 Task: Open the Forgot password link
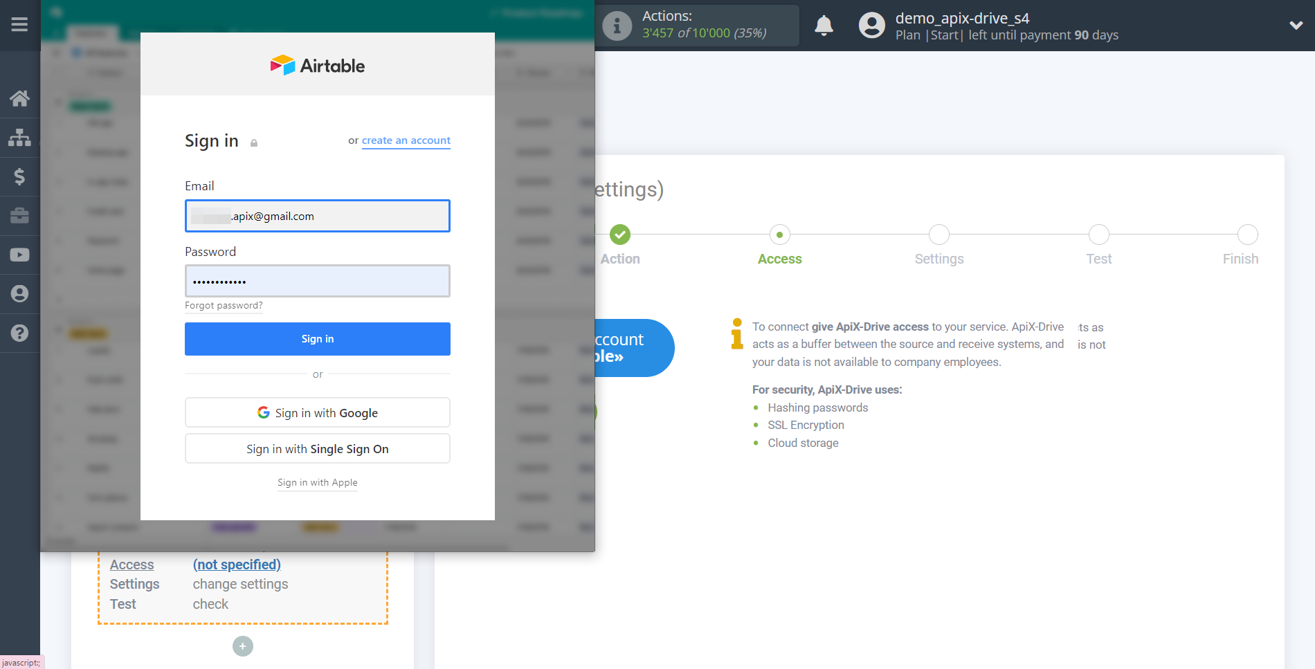[x=224, y=305]
